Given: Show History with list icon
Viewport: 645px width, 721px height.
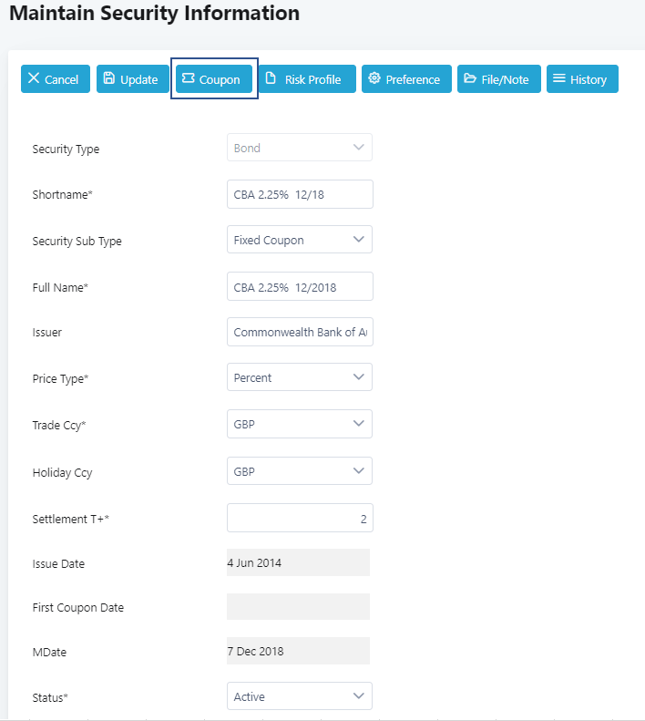Looking at the screenshot, I should pyautogui.click(x=582, y=79).
